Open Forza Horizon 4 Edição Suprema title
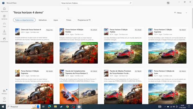193x109 pixels. click(30, 72)
